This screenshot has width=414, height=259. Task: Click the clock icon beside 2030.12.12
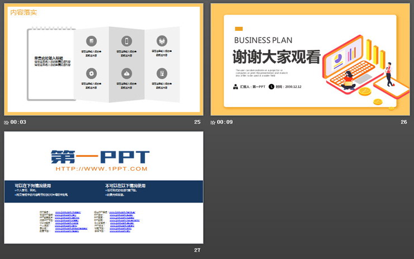coord(271,87)
